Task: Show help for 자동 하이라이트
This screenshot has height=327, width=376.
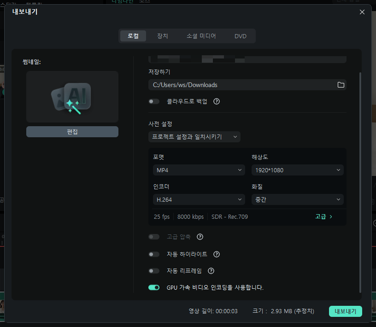Action: tap(217, 254)
